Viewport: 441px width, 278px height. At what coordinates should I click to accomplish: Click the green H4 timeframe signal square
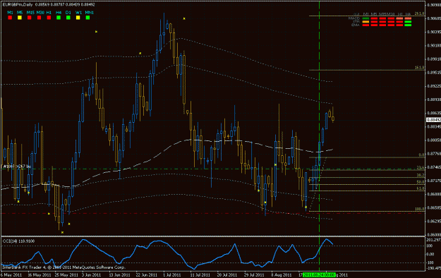pyautogui.click(x=59, y=18)
